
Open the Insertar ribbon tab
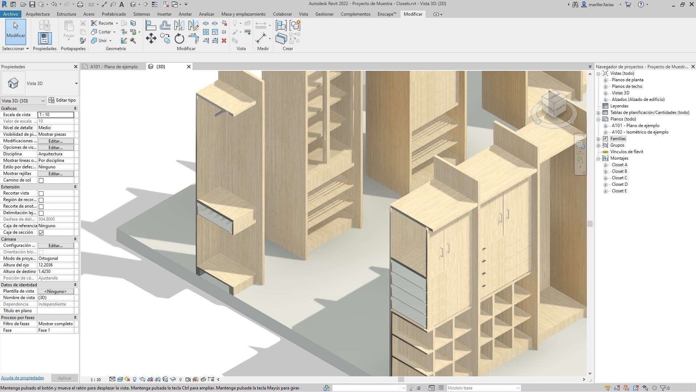pyautogui.click(x=164, y=14)
